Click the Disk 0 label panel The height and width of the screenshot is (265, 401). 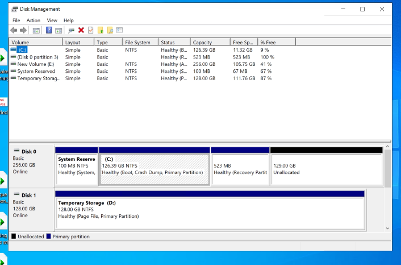click(32, 166)
